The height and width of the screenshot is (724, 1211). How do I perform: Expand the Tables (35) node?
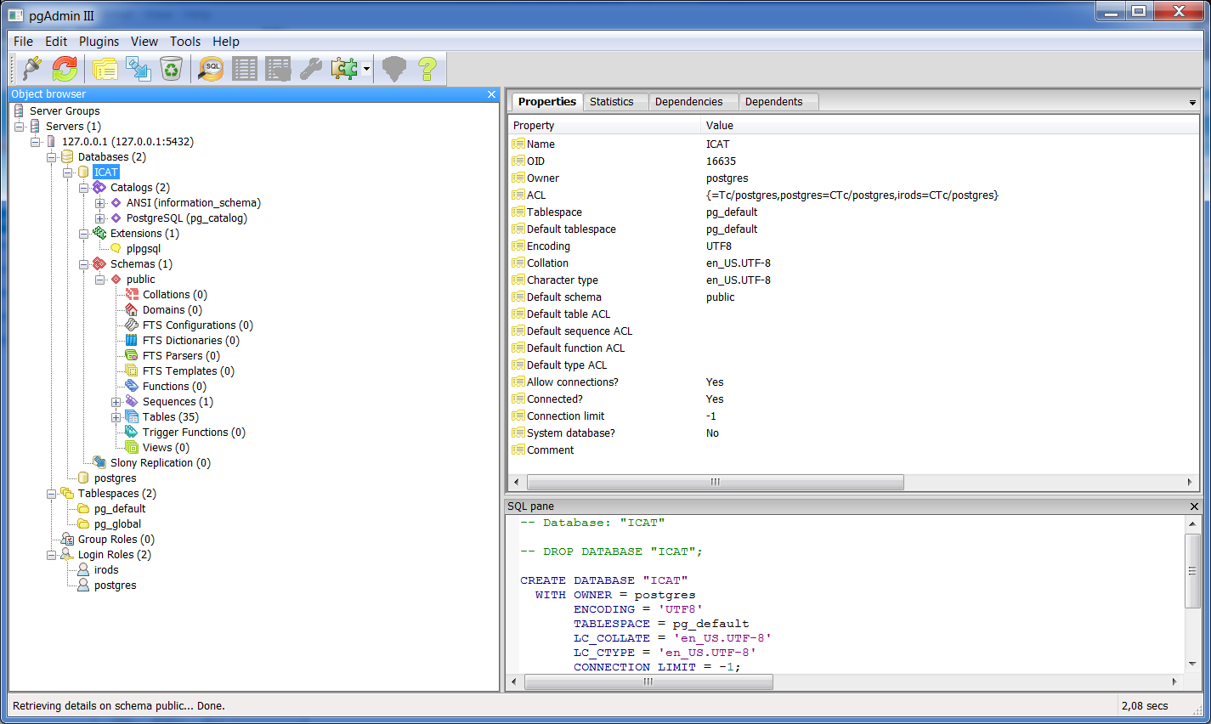coord(116,416)
